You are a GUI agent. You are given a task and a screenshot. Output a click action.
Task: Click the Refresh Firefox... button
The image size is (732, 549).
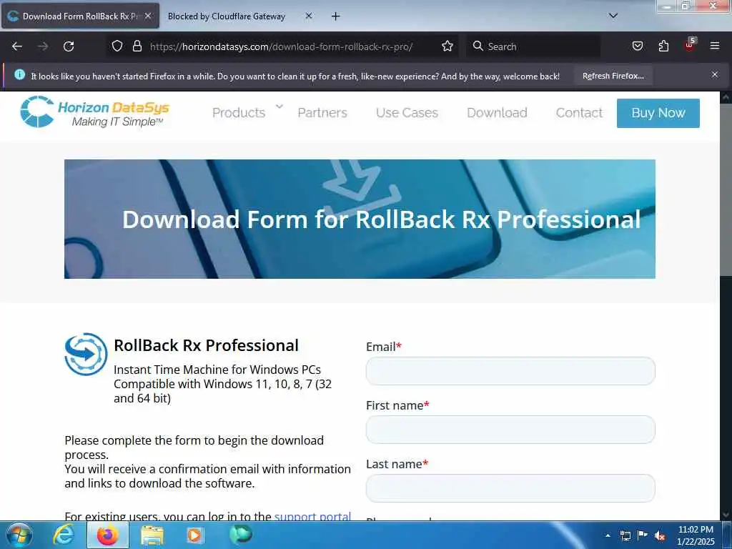tap(613, 76)
